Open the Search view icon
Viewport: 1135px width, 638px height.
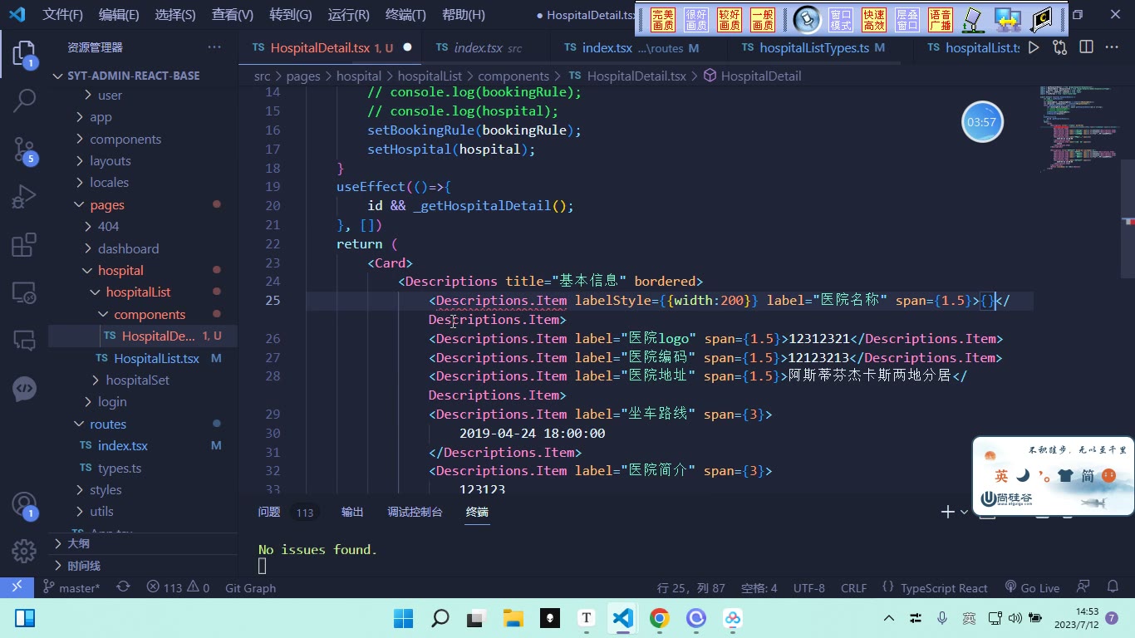[24, 101]
